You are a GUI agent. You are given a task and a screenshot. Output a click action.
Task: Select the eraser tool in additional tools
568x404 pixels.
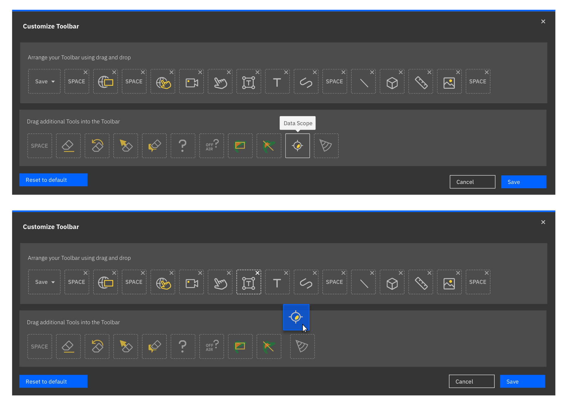coord(68,146)
